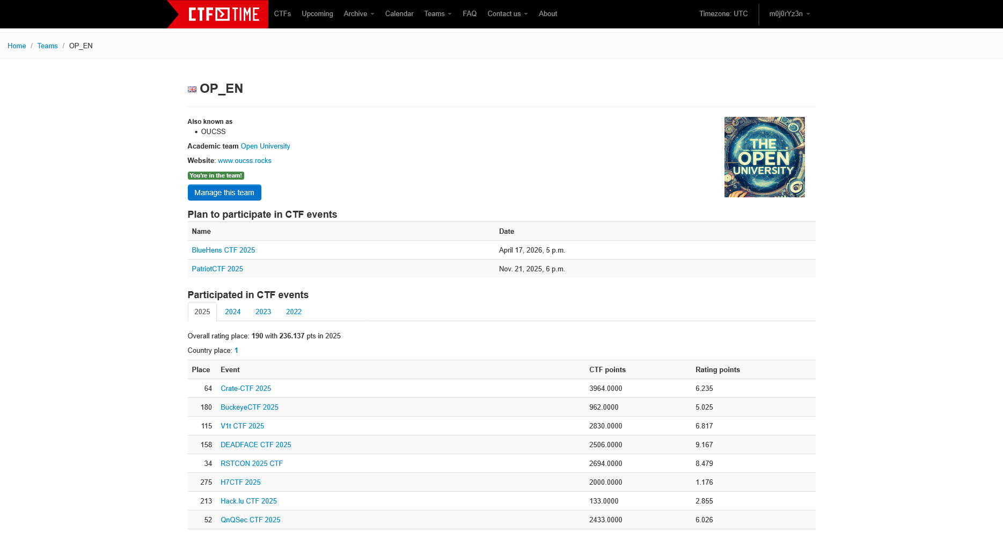1003x533 pixels.
Task: Click the CTFtime logo
Action: pos(223,14)
